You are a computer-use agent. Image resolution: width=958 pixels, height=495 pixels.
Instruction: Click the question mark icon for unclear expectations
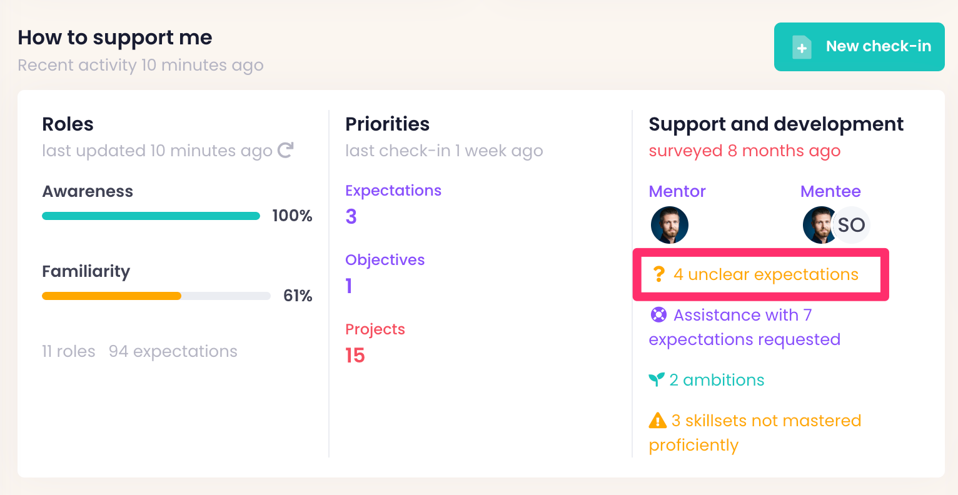(x=658, y=274)
